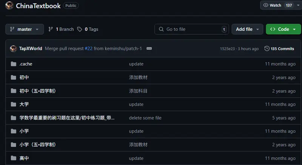Open the master branch dropdown
Image resolution: width=302 pixels, height=165 pixels.
[25, 29]
